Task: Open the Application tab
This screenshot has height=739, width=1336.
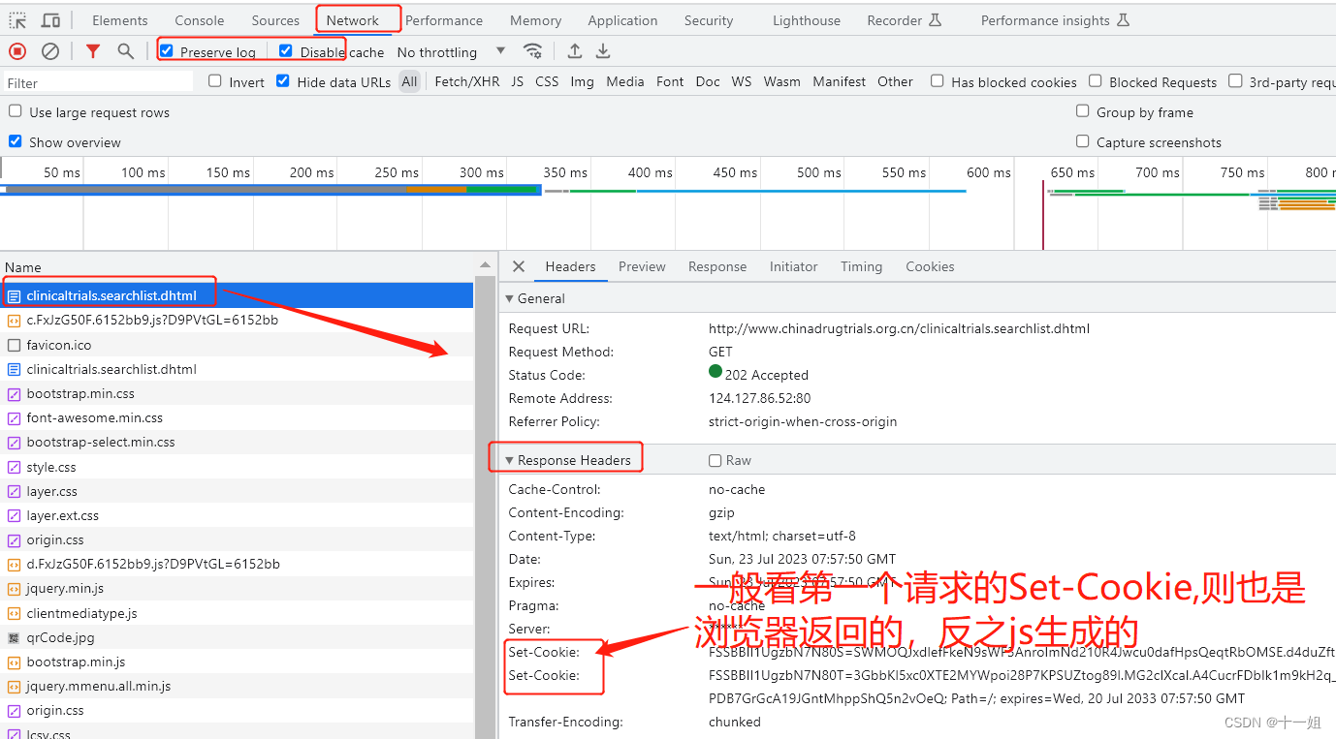Action: tap(622, 20)
